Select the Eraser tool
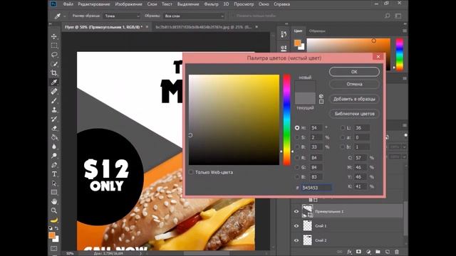The width and height of the screenshot is (456, 256). tap(54, 128)
